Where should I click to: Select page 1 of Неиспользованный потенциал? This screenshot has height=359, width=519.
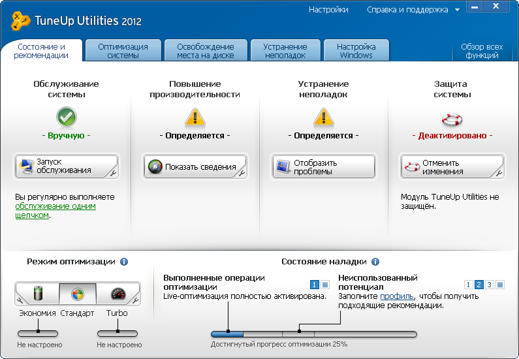[468, 285]
